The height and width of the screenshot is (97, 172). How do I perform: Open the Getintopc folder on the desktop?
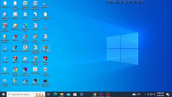5,5
